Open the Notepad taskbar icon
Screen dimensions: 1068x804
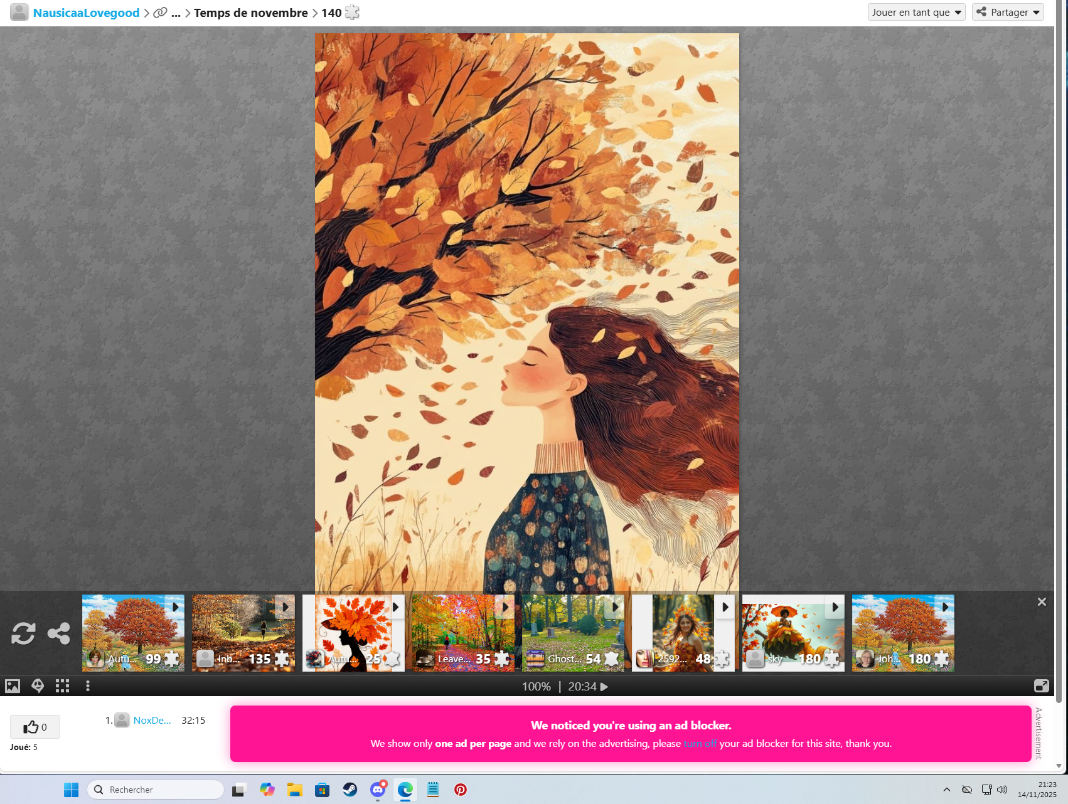click(x=433, y=790)
